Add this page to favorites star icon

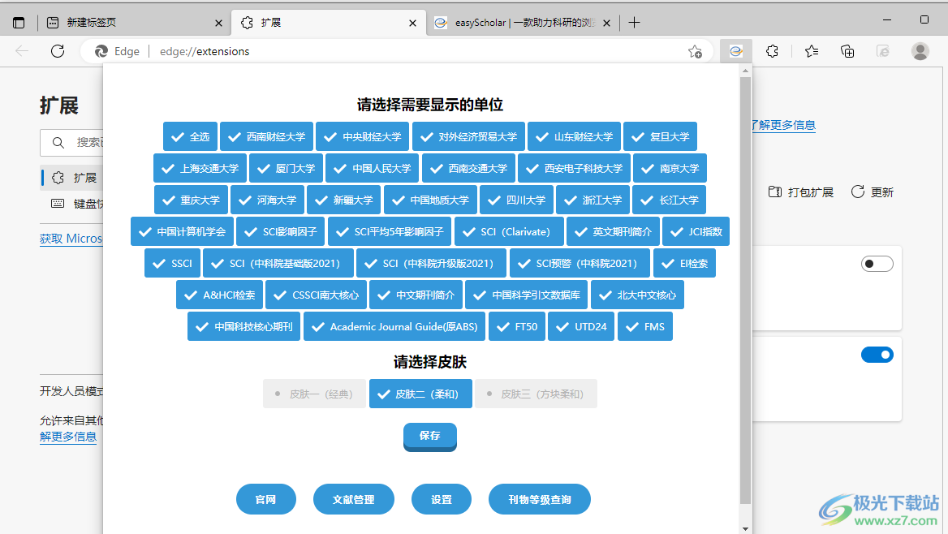click(x=696, y=51)
